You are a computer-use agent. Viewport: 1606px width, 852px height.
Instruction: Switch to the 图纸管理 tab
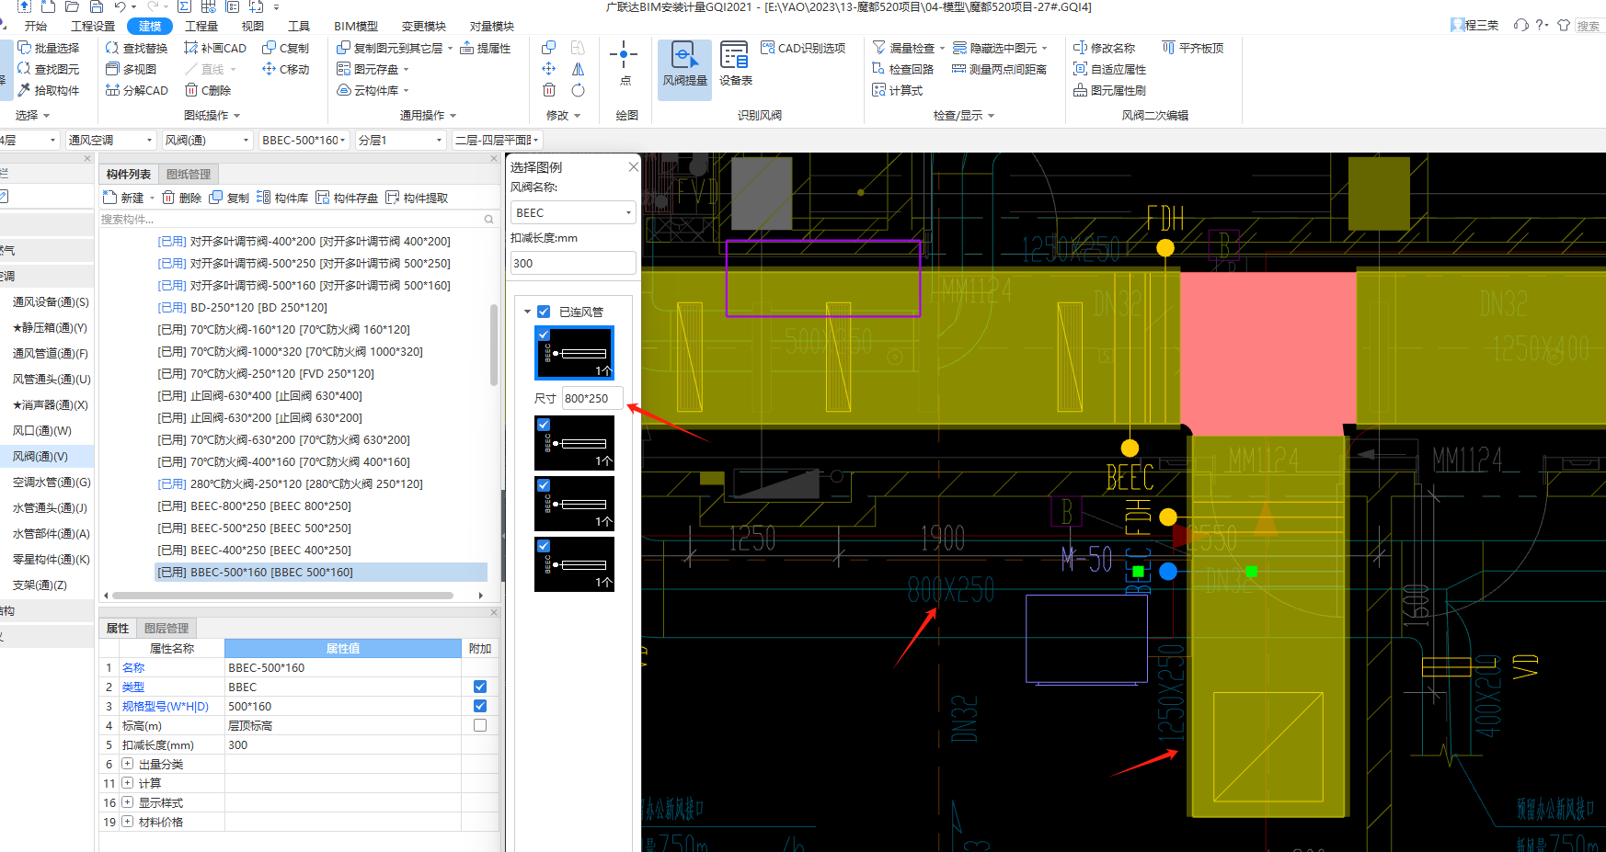[x=189, y=174]
